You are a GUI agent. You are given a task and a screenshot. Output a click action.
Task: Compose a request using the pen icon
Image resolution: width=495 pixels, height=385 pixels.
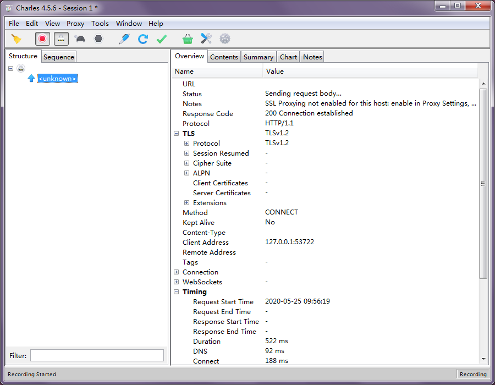(x=123, y=38)
